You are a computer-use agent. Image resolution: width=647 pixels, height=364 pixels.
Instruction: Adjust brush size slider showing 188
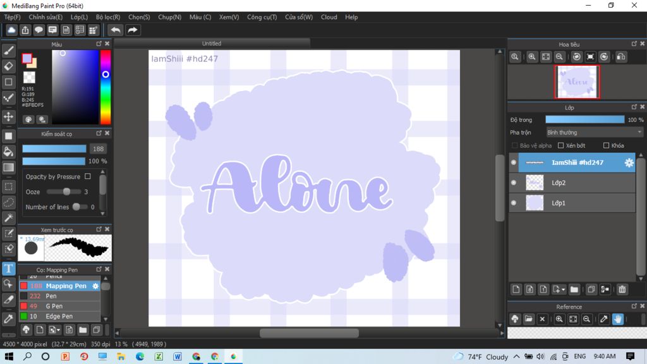[x=54, y=149]
